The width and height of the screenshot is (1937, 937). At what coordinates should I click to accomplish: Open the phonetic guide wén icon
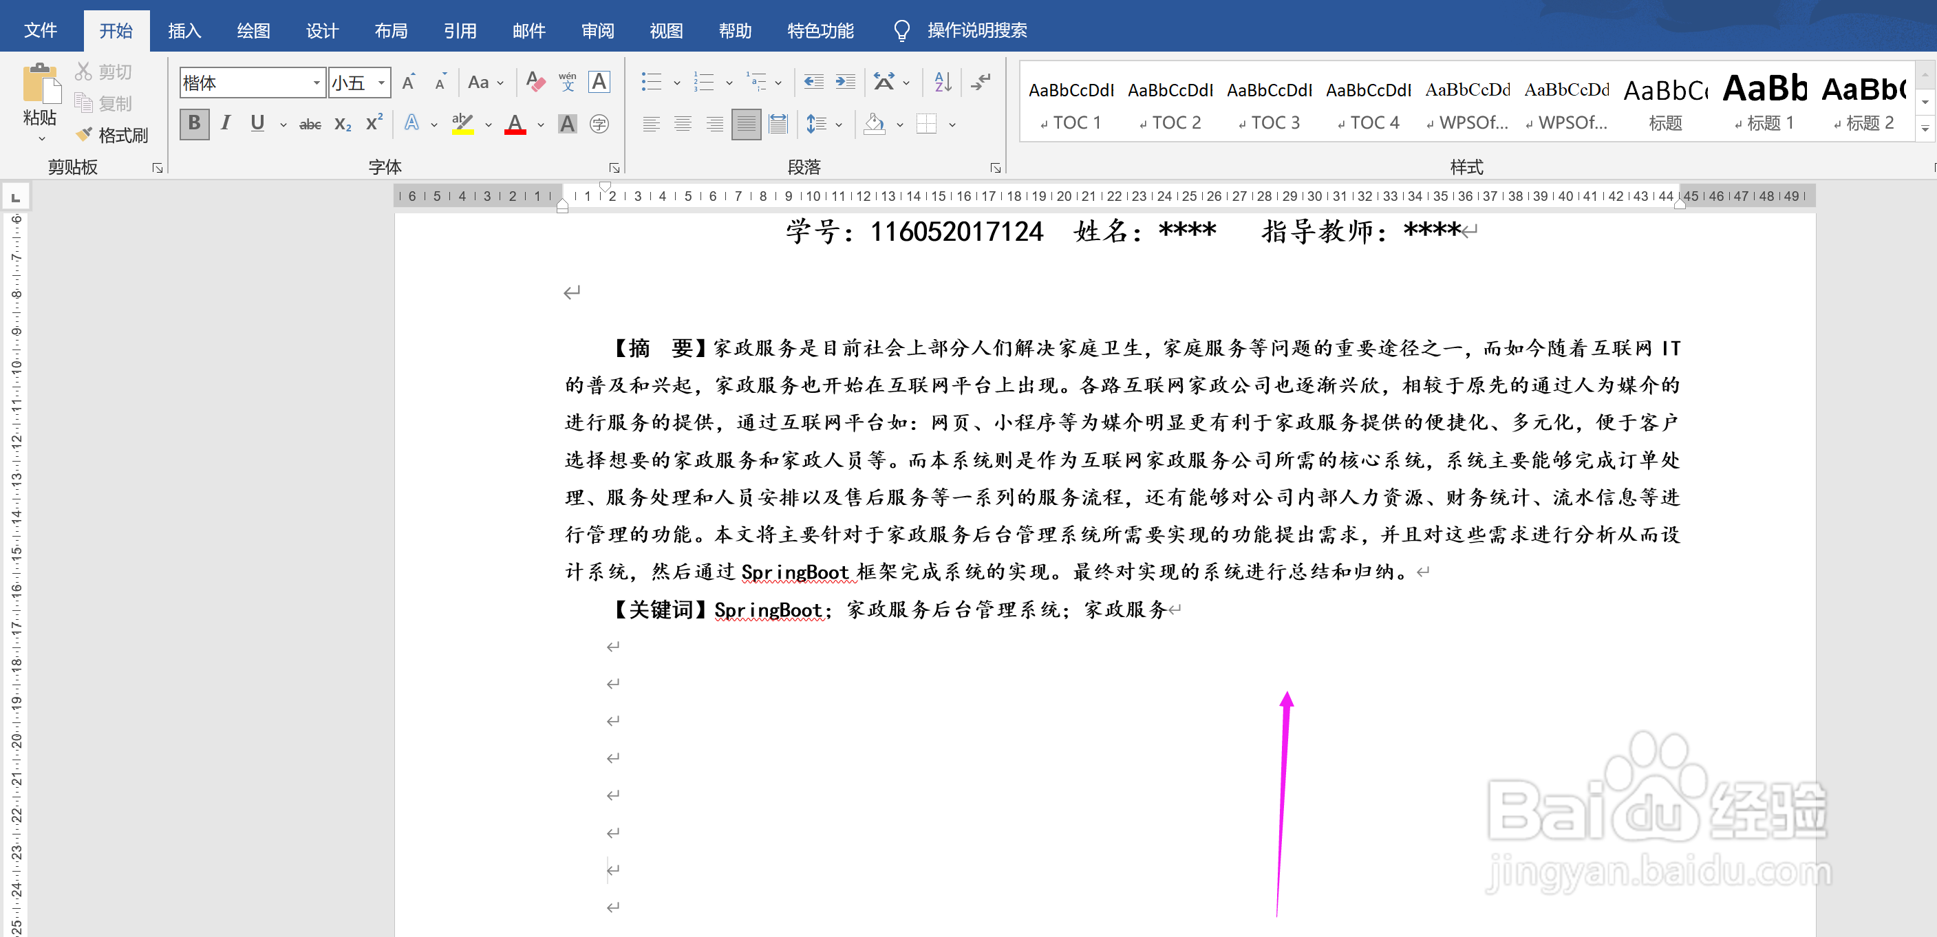(568, 82)
